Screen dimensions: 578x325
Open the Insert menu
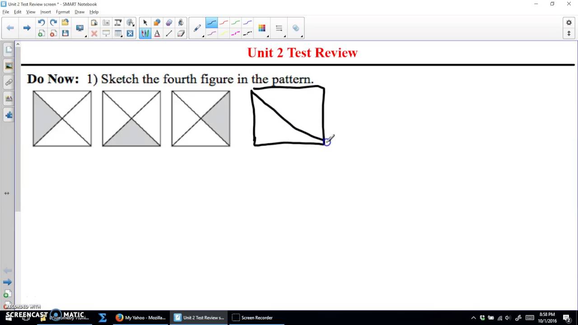point(46,12)
